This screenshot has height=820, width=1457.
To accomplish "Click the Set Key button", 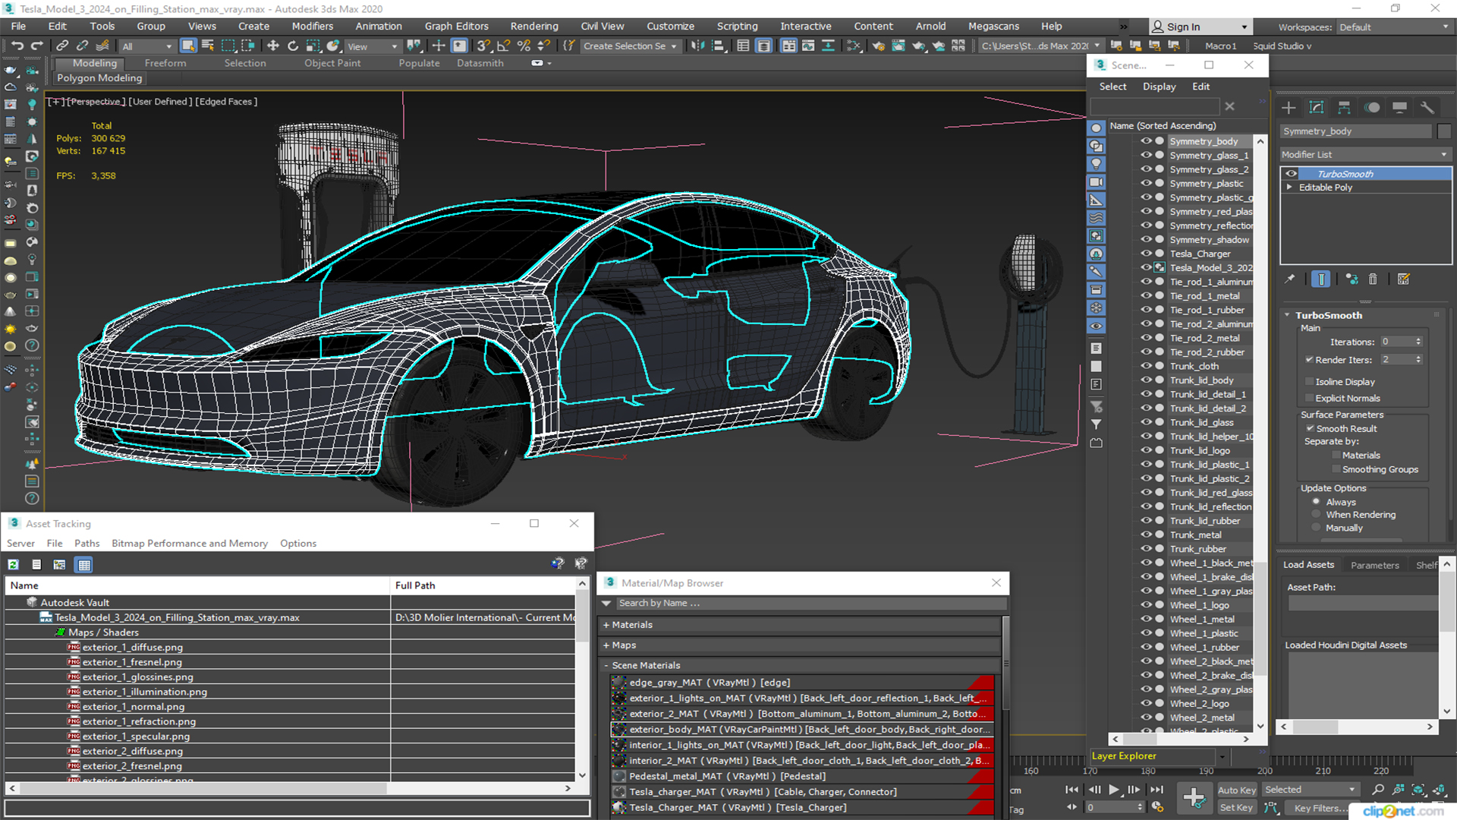I will (1236, 808).
